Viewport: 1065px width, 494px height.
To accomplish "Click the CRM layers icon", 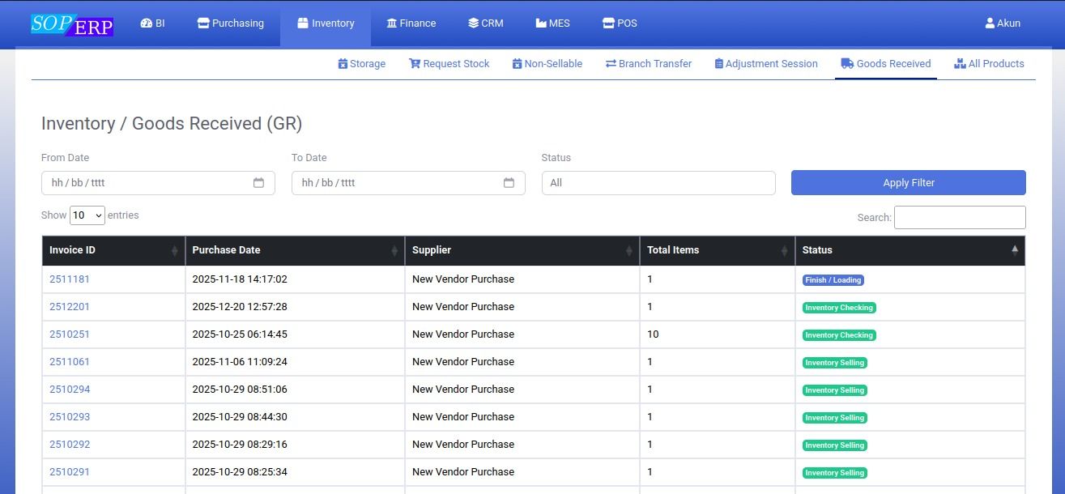I will tap(474, 23).
